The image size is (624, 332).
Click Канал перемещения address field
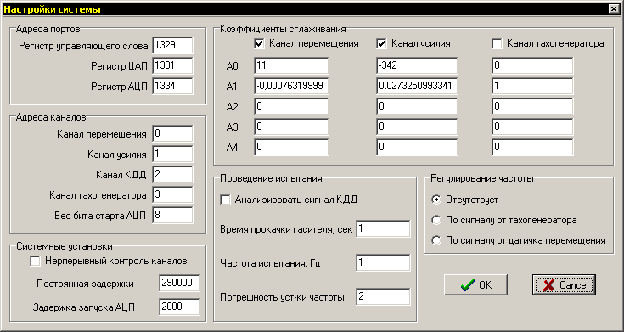(x=172, y=134)
